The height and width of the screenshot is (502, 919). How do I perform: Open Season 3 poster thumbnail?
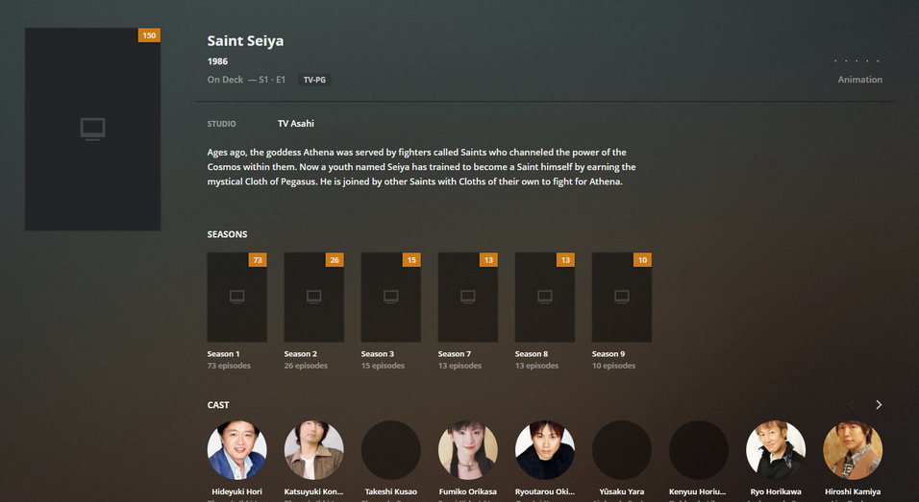[391, 297]
